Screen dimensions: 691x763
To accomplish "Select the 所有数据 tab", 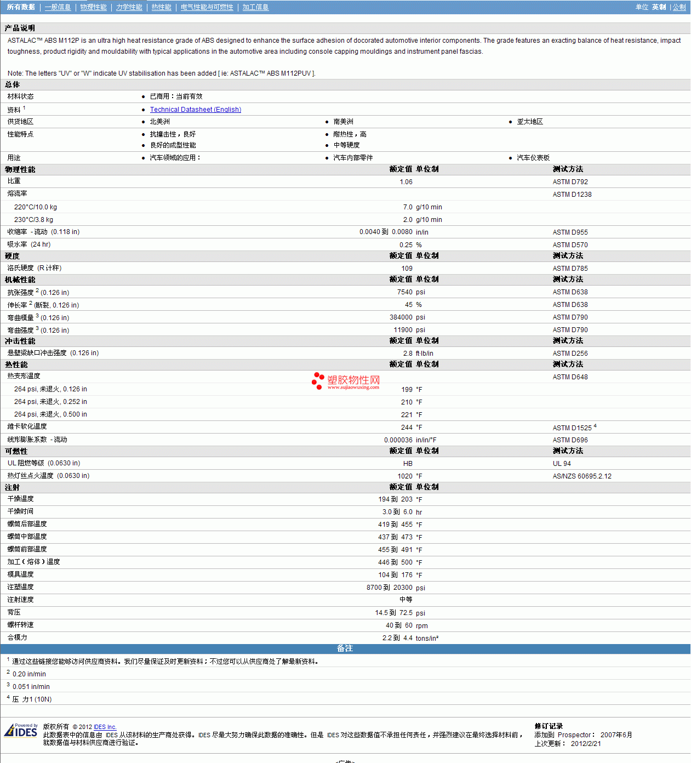I will pos(21,7).
